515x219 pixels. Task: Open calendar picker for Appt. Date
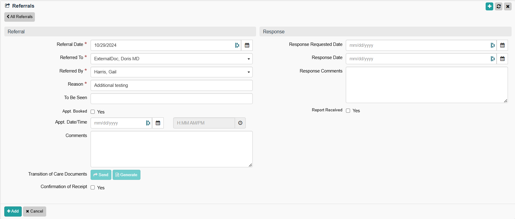(158, 123)
